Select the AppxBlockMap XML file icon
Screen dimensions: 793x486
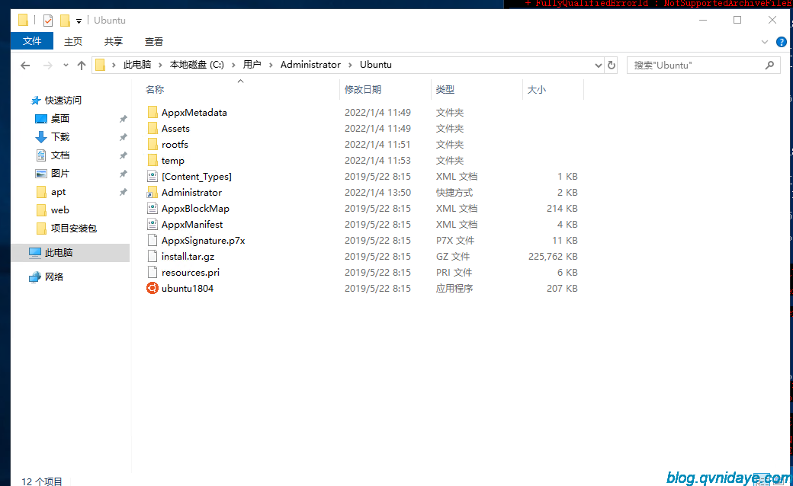click(x=152, y=208)
